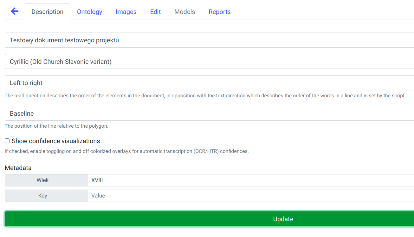Click the read direction help text
This screenshot has width=414, height=237.
click(205, 96)
